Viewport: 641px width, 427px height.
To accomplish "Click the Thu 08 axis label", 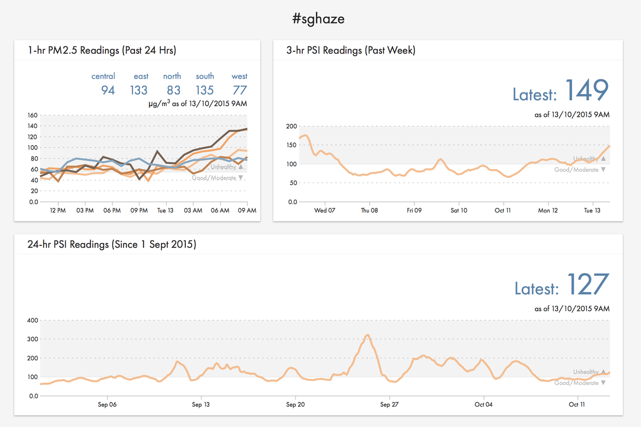I will (369, 211).
